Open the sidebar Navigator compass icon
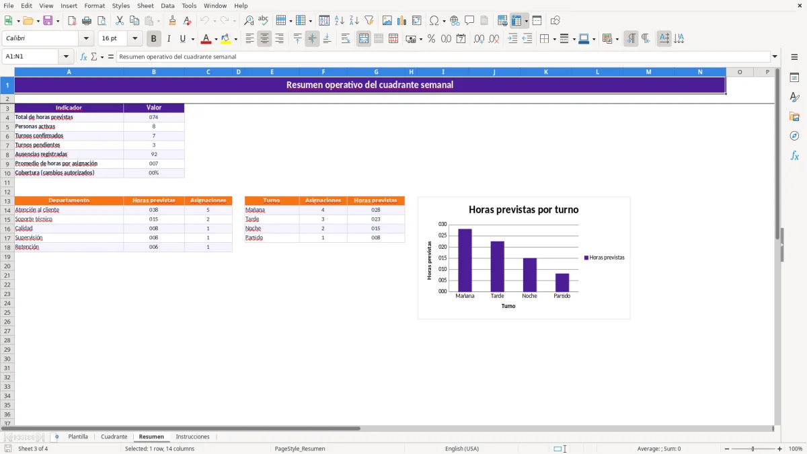The width and height of the screenshot is (807, 454). point(794,136)
